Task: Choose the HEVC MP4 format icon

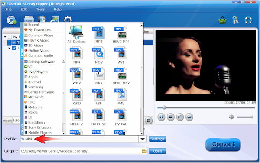Action: [121, 35]
